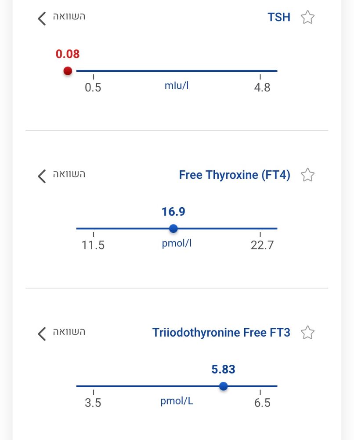Screen dimensions: 354x440
Task: Open the Free Thyroxine (FT4) title
Action: (235, 175)
